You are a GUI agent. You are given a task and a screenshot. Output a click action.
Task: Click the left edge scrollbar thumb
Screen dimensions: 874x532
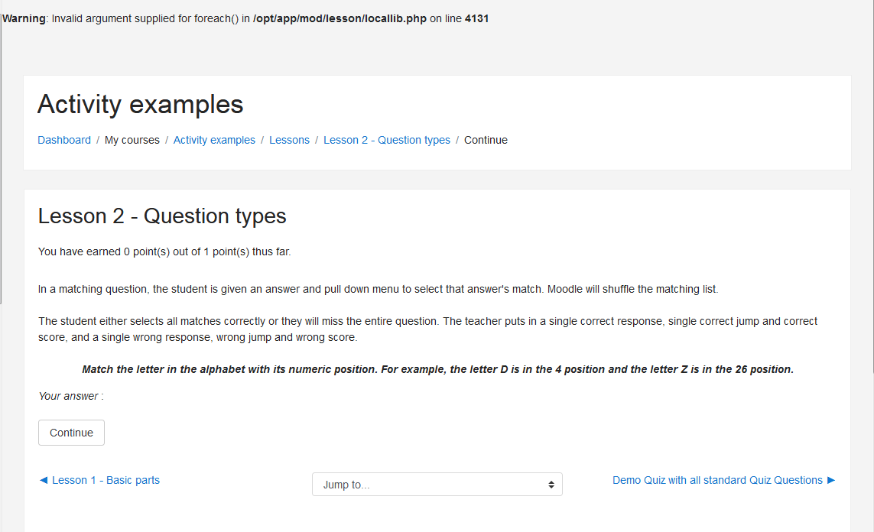pyautogui.click(x=1, y=153)
